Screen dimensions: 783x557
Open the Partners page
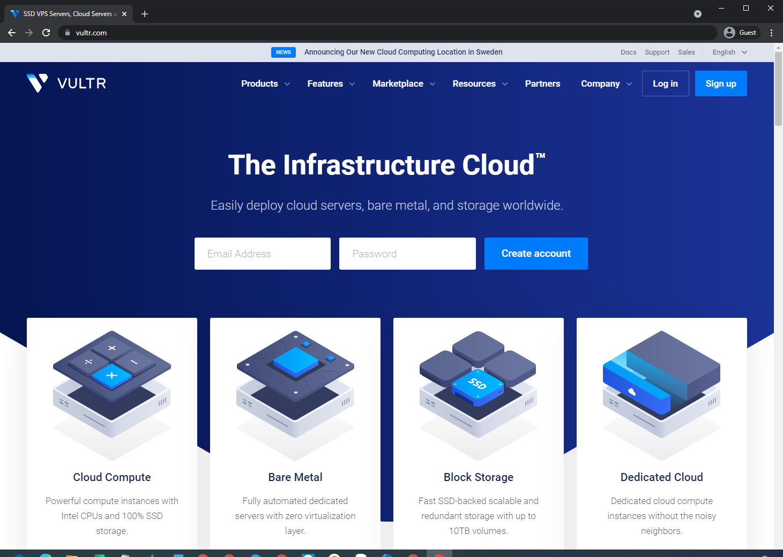point(542,83)
